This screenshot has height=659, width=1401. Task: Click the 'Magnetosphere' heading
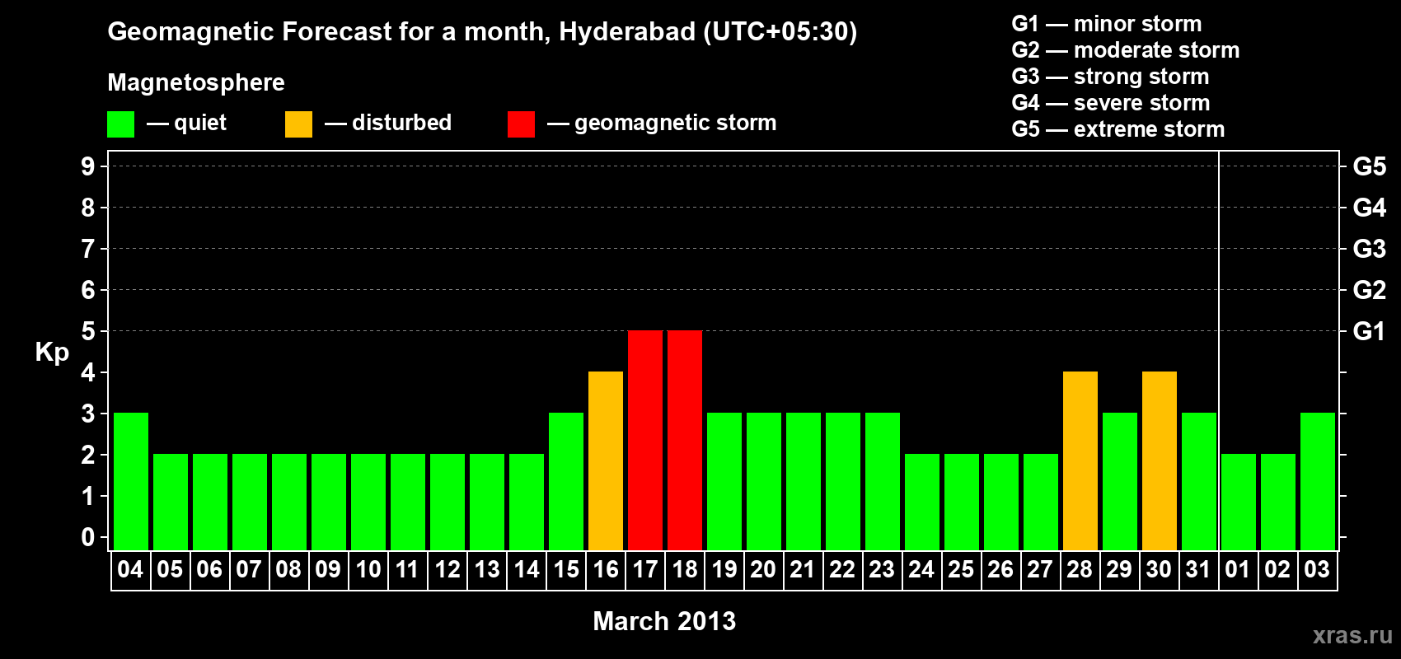tap(196, 82)
